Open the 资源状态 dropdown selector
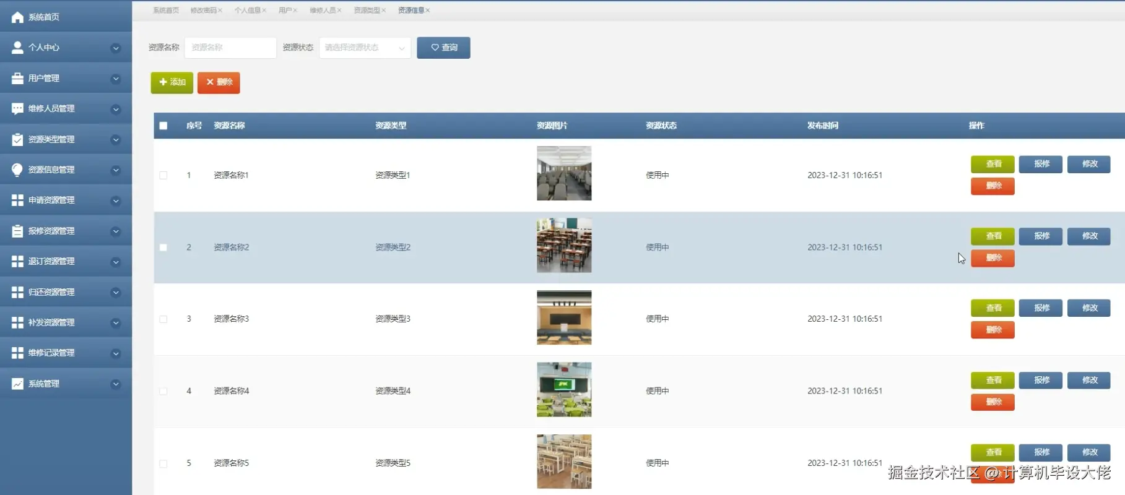 point(365,48)
